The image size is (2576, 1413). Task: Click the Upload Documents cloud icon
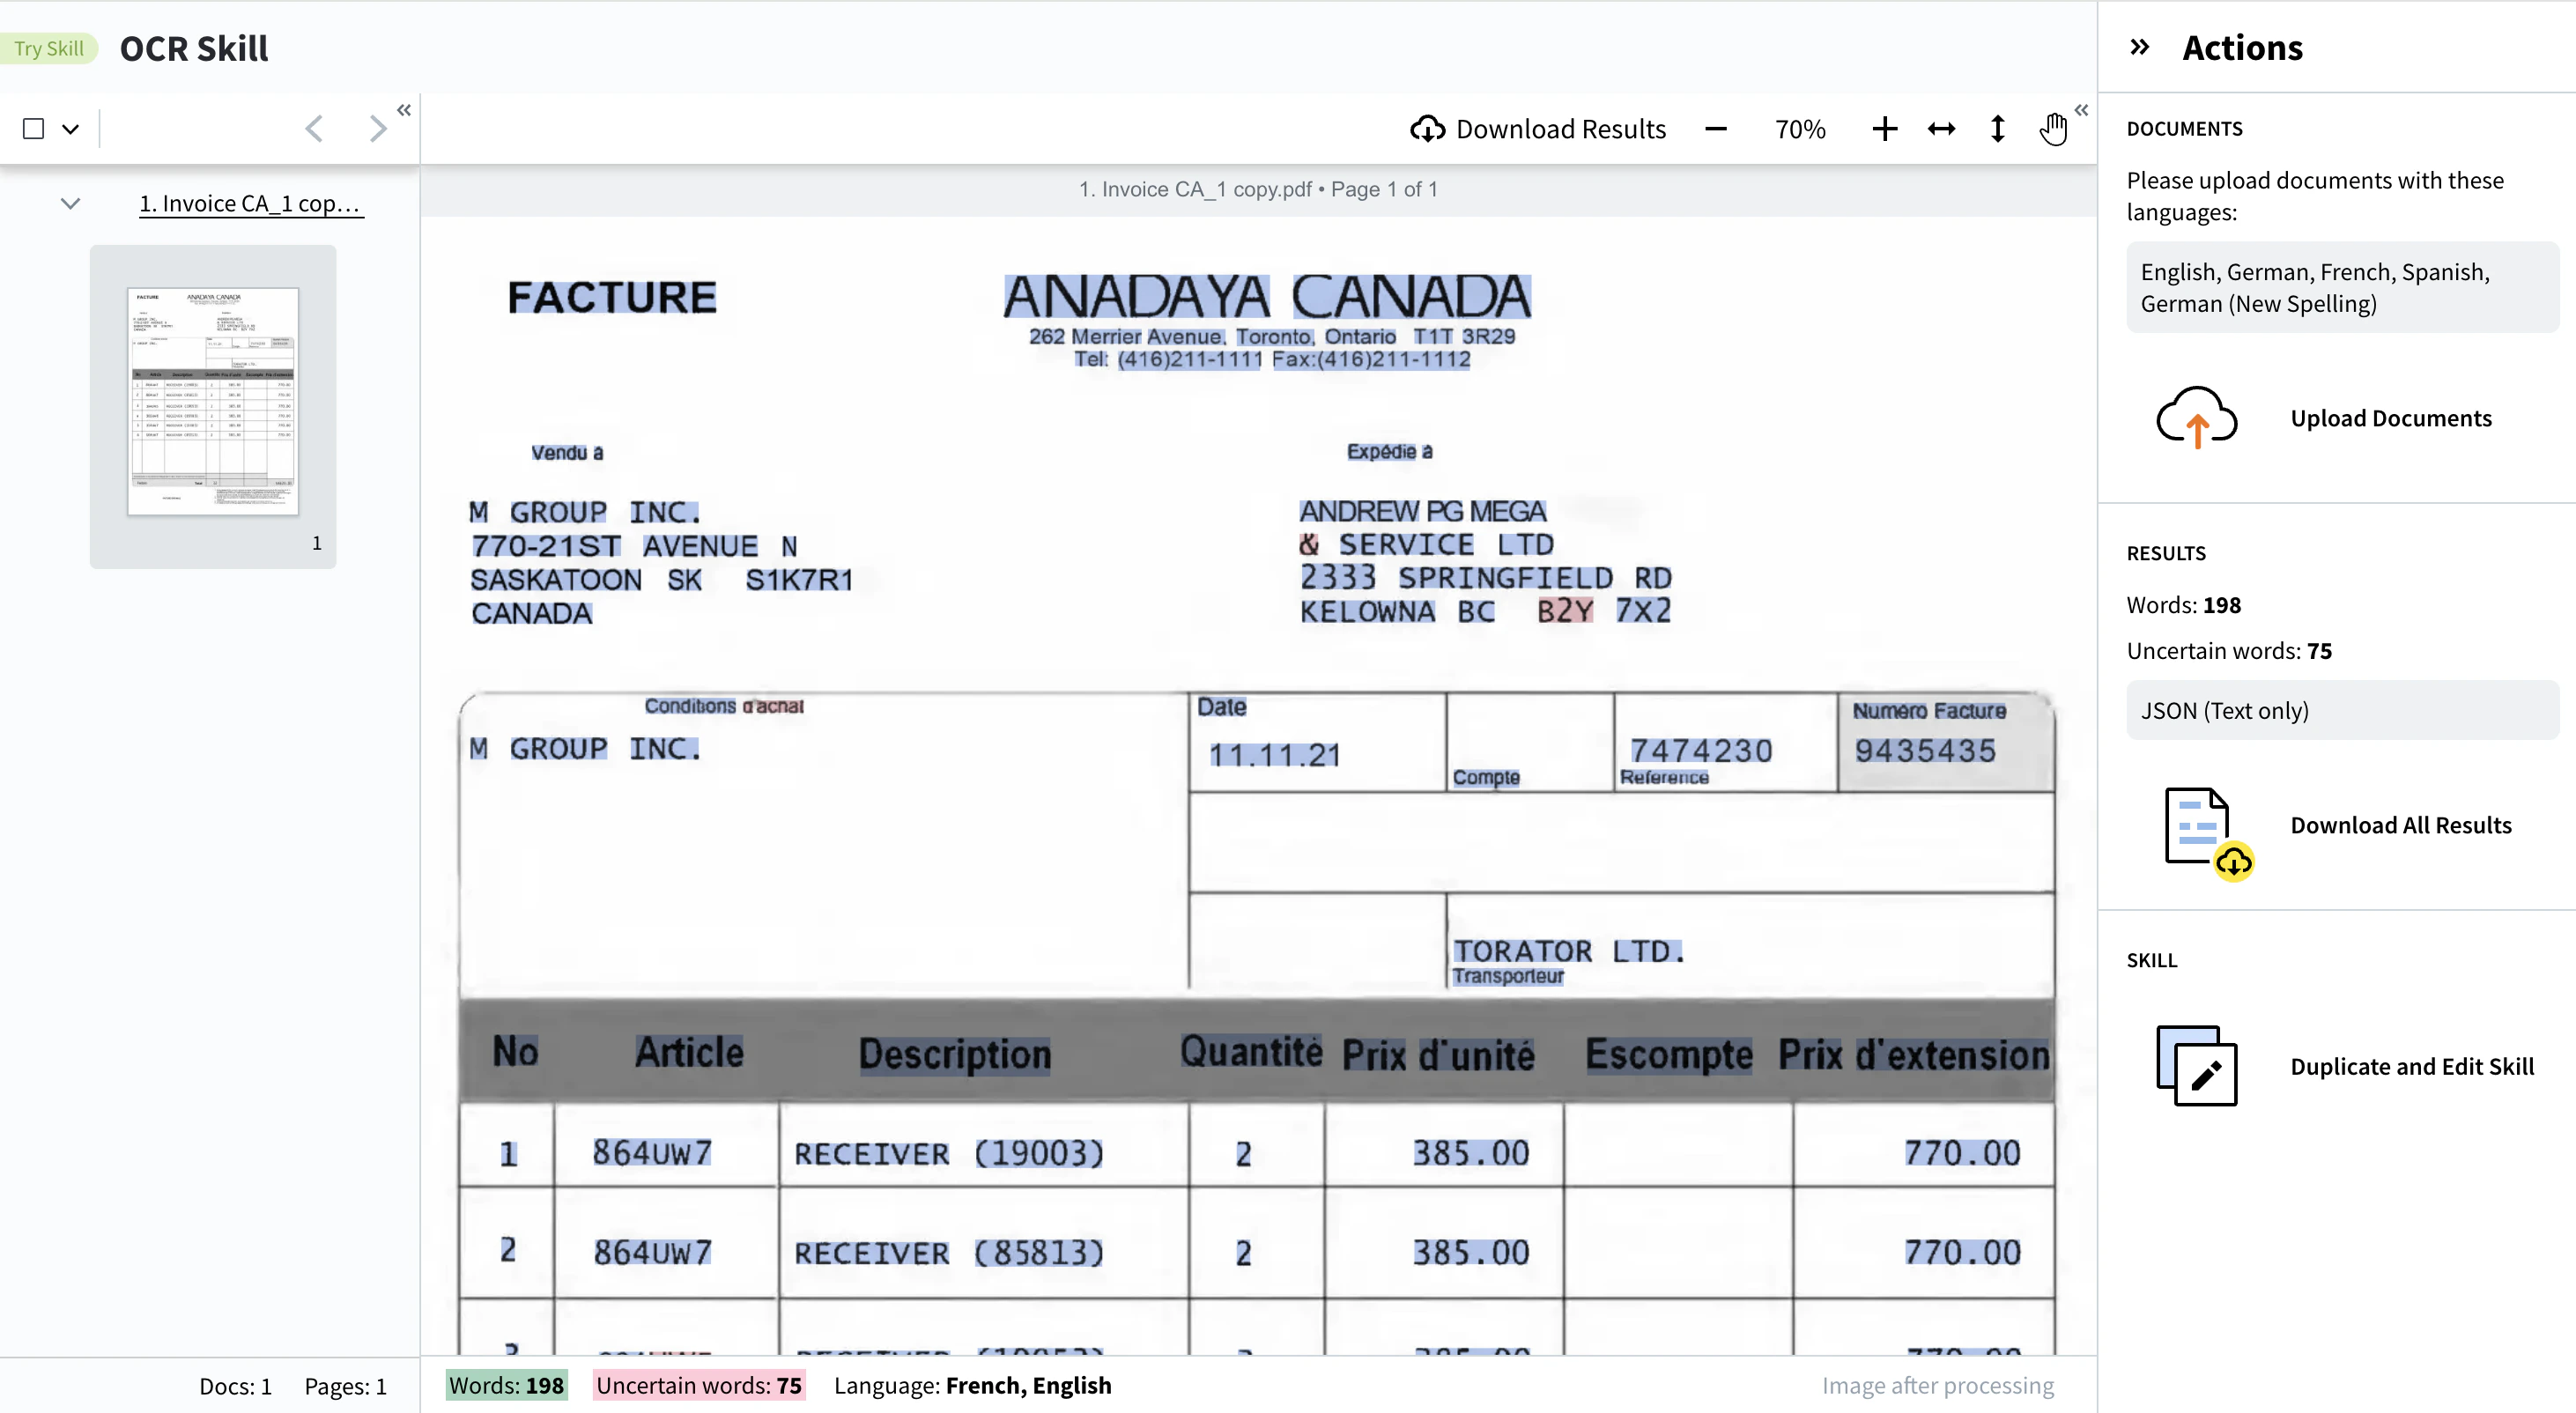[x=2196, y=418]
